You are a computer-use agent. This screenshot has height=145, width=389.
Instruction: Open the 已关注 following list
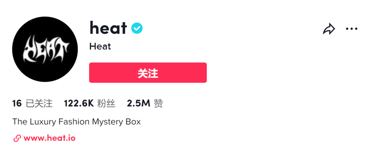pos(39,104)
